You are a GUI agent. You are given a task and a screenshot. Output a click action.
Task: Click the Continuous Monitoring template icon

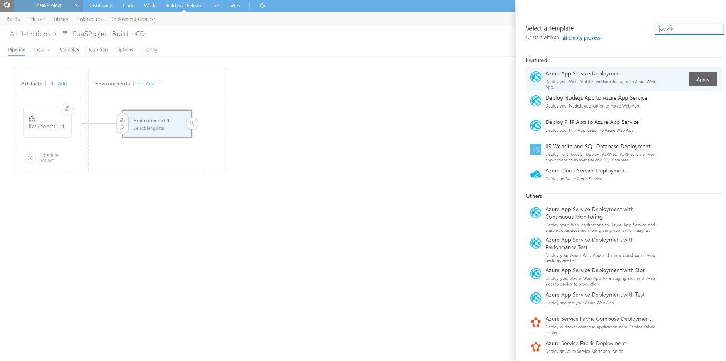[536, 212]
